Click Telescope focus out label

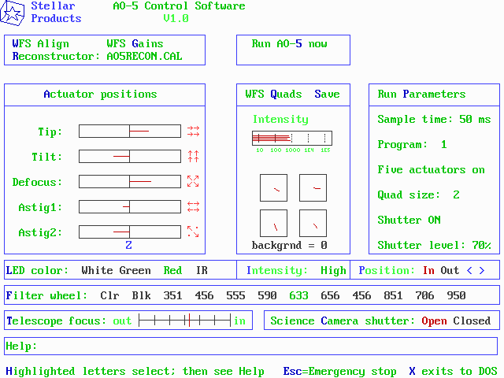[122, 321]
